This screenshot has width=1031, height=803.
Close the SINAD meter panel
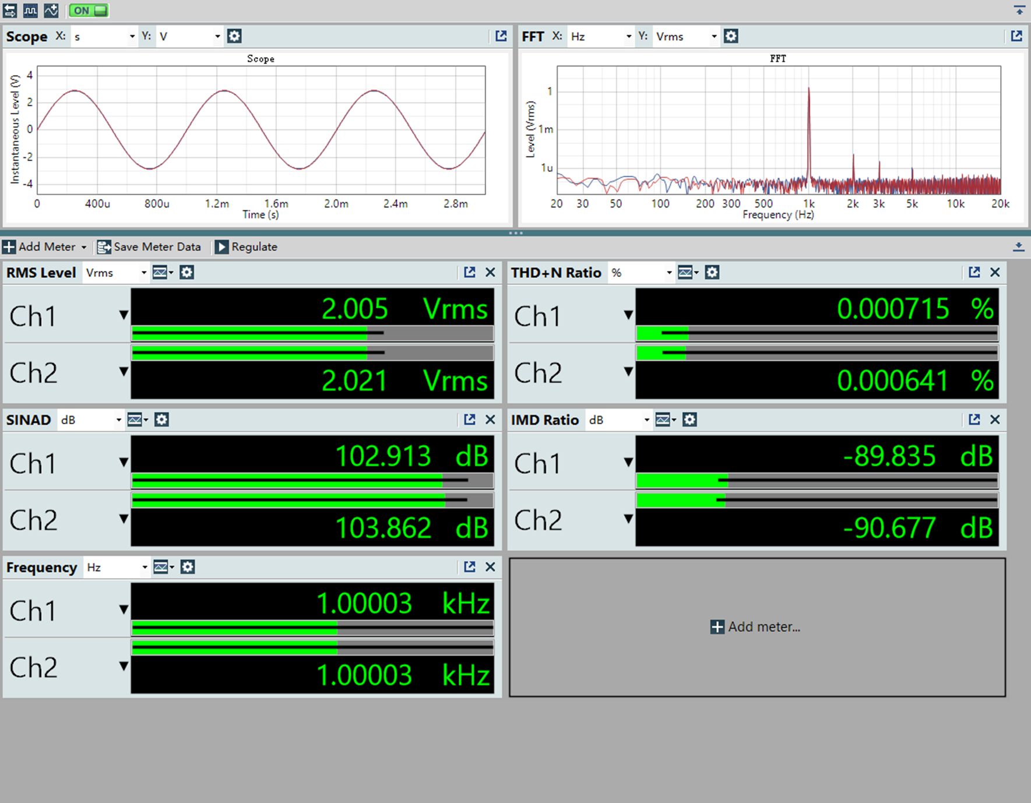[490, 420]
